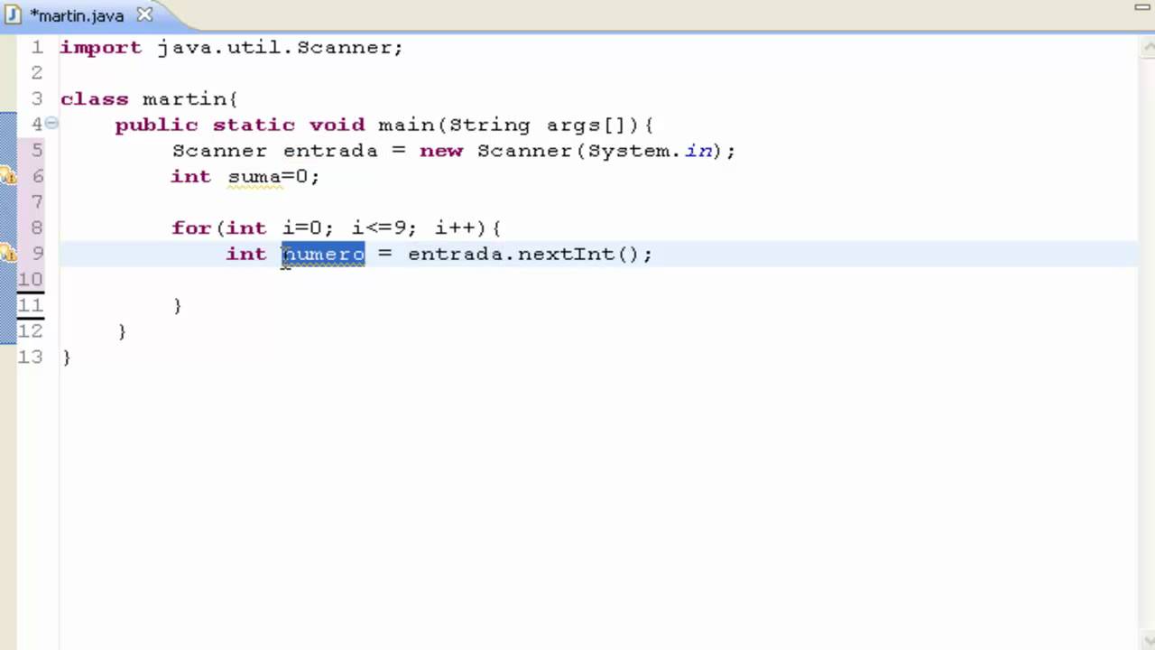This screenshot has height=650, width=1155.
Task: Click the main method name
Action: click(x=406, y=125)
